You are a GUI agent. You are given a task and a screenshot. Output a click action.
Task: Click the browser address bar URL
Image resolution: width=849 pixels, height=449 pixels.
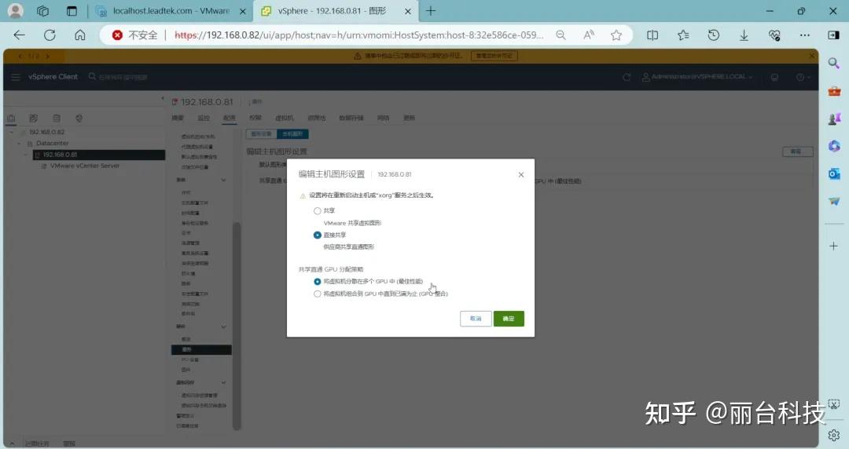click(359, 35)
